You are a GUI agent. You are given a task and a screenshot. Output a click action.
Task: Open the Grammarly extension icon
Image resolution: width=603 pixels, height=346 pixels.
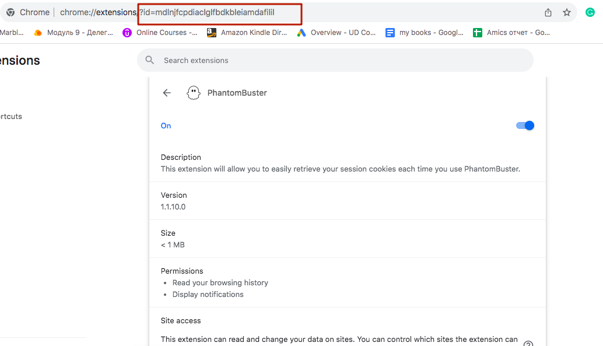[590, 12]
